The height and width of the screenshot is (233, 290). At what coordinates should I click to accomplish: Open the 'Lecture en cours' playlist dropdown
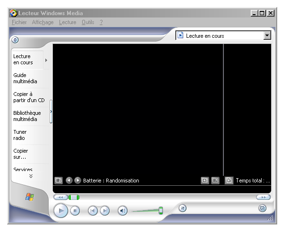(223, 35)
